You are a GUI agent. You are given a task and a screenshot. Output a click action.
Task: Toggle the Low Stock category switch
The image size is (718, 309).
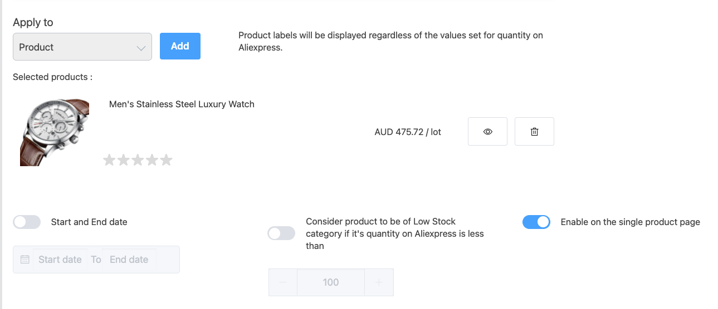pyautogui.click(x=281, y=233)
